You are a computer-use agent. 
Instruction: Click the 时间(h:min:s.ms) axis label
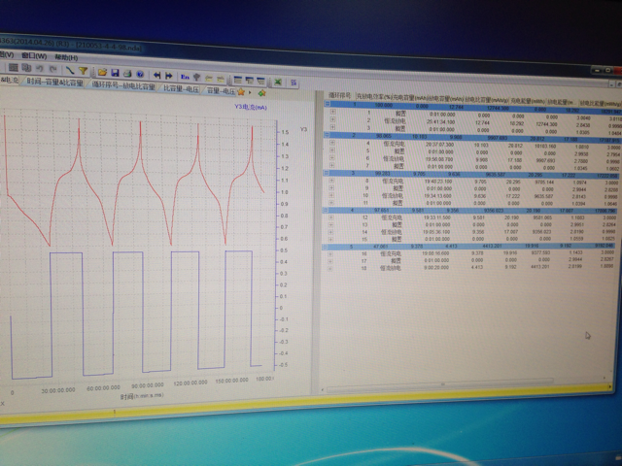coord(142,395)
